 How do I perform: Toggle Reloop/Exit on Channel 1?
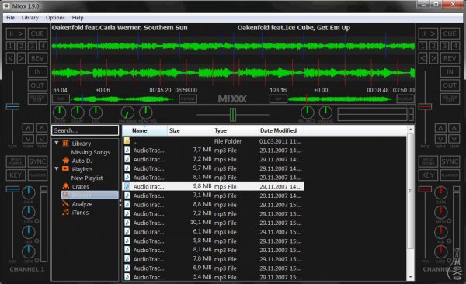point(37,99)
